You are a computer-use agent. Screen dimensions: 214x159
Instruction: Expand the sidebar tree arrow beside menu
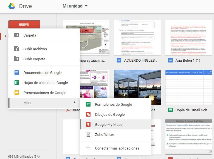pos(6,36)
